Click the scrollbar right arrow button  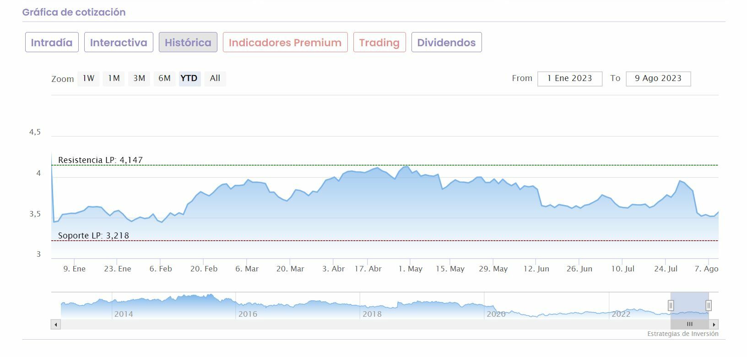pyautogui.click(x=714, y=325)
